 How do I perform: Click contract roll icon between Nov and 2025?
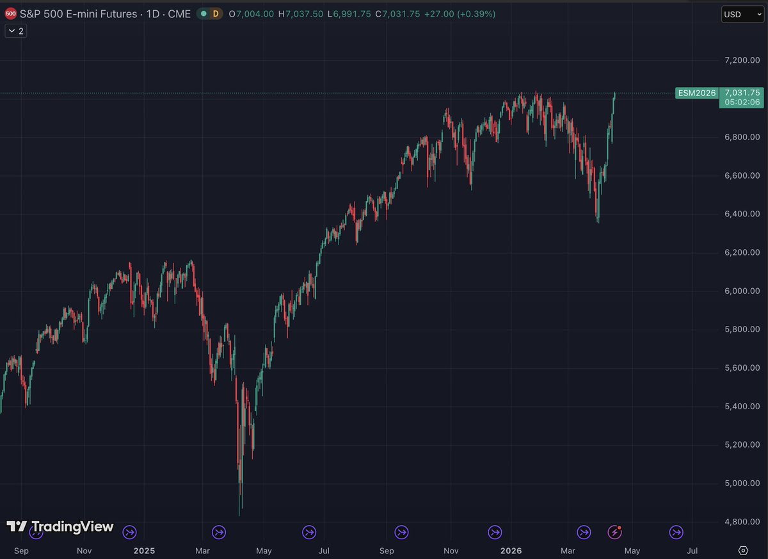click(x=130, y=531)
